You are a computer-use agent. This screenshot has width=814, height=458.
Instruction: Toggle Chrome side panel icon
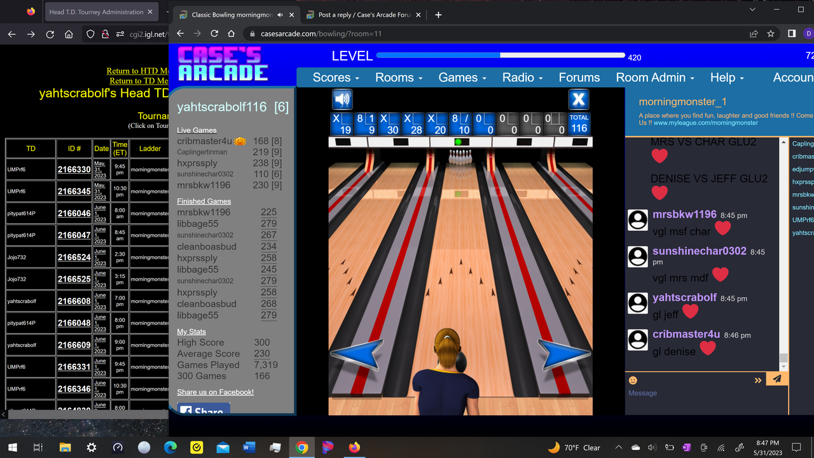pyautogui.click(x=792, y=34)
